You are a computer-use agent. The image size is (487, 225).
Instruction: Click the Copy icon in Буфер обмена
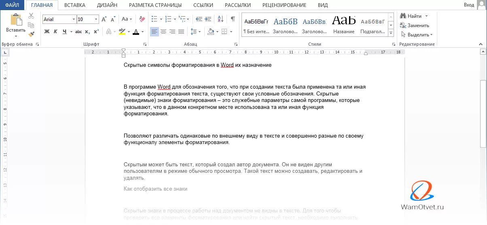click(32, 25)
